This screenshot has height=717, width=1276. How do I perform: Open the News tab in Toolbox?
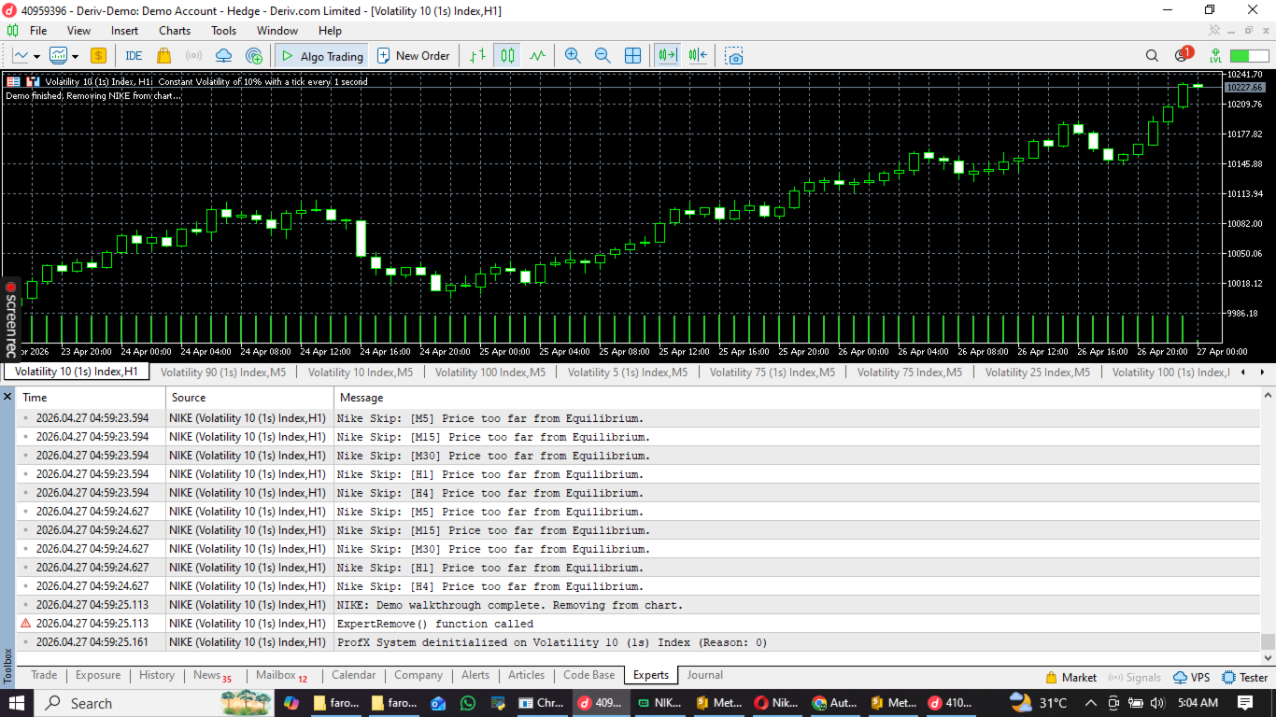pos(212,675)
